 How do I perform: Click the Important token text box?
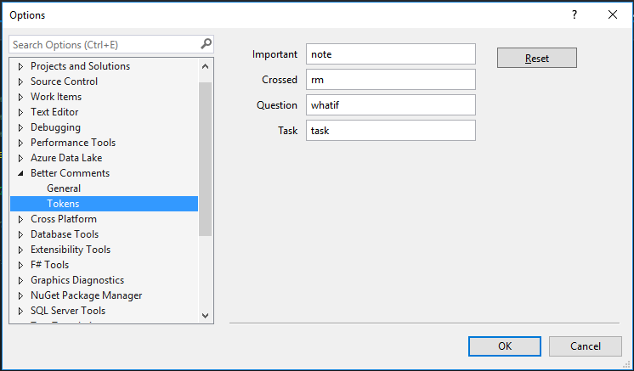[x=390, y=54]
